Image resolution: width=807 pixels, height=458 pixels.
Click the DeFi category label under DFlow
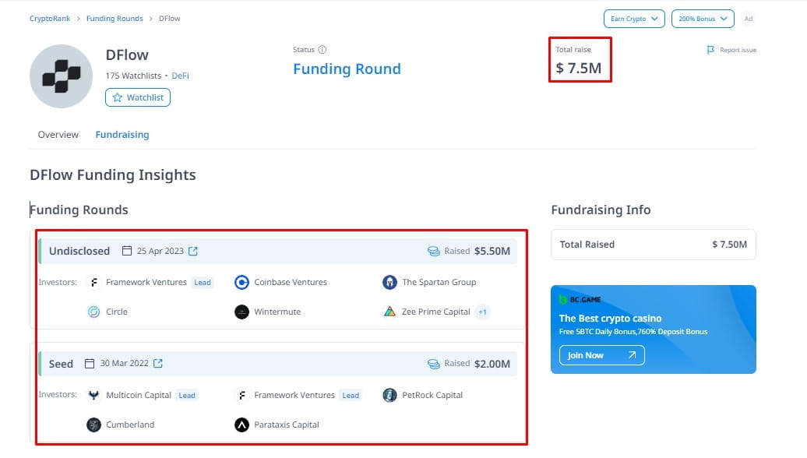coord(180,76)
